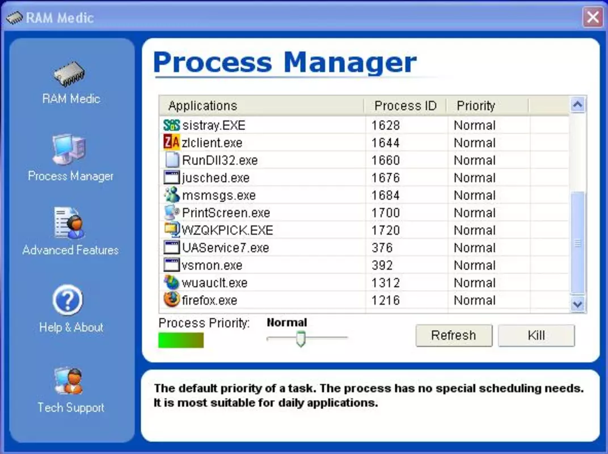Click the green priority color bar
The width and height of the screenshot is (608, 454).
181,340
